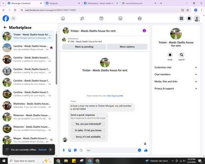Open a new browser tab

[x=161, y=3]
